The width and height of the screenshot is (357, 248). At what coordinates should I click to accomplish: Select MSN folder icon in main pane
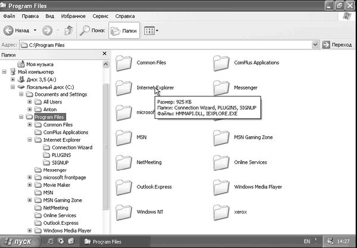point(124,137)
